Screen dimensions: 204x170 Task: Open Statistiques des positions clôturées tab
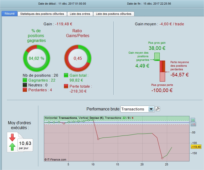(42, 14)
